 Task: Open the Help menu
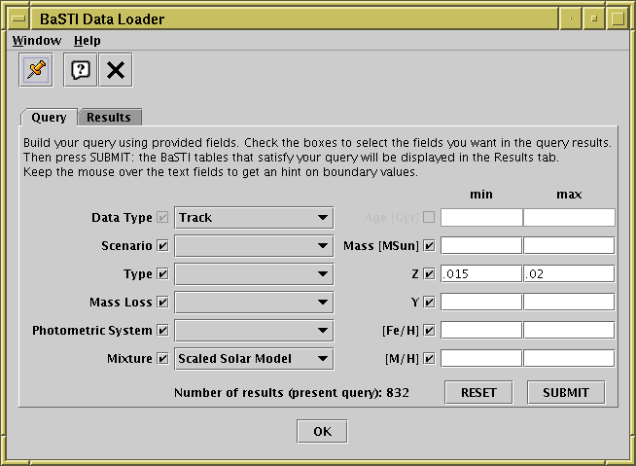click(x=87, y=41)
